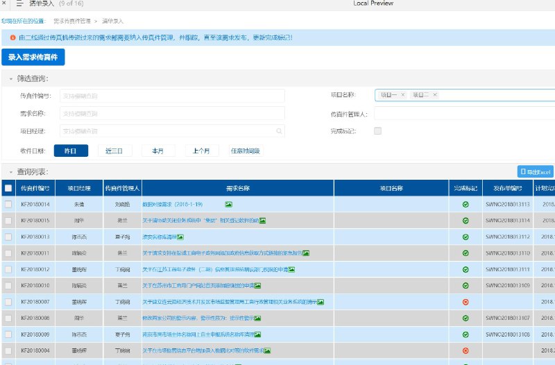Screen dimensions: 555x365
Task: Open the 传真件管理人 selection field
Action: click(x=464, y=114)
